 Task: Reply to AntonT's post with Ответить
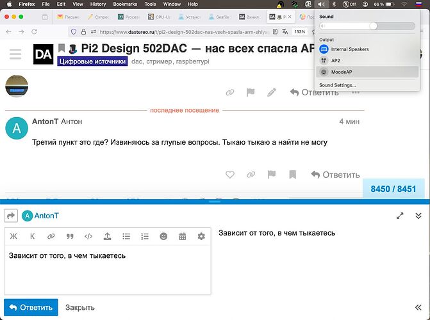coord(335,175)
